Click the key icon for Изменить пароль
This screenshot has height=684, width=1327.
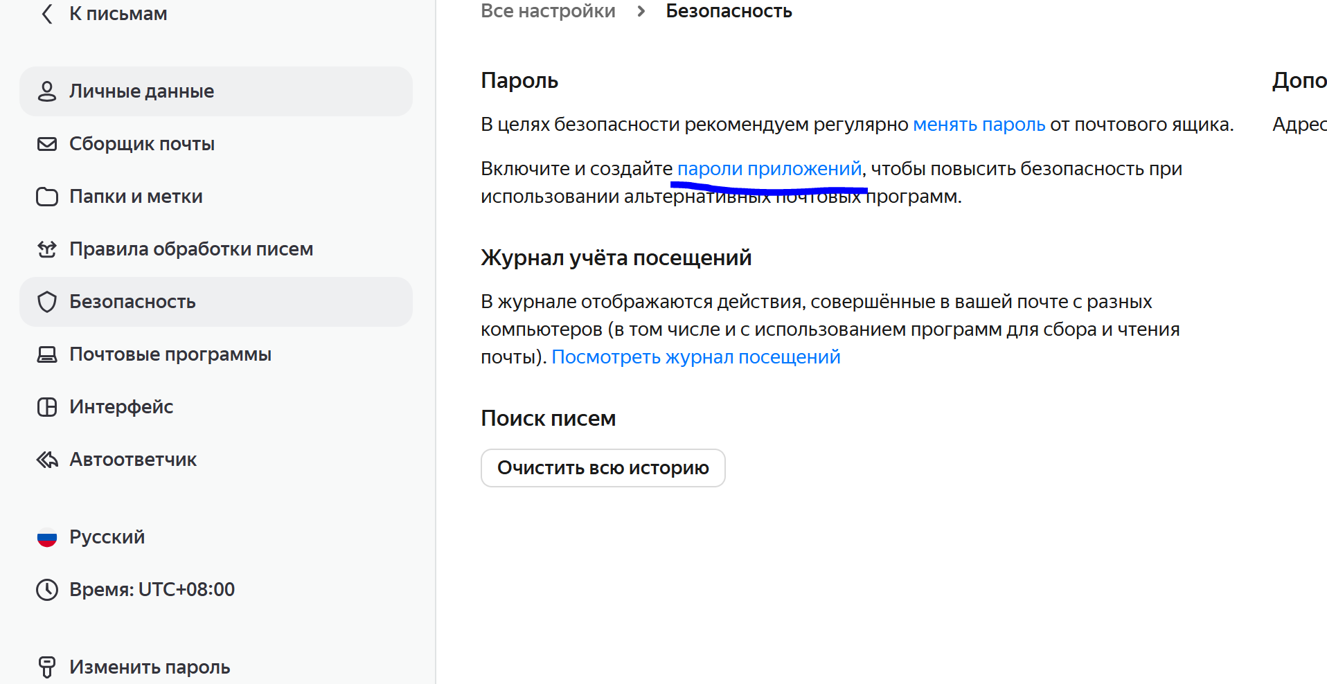46,667
